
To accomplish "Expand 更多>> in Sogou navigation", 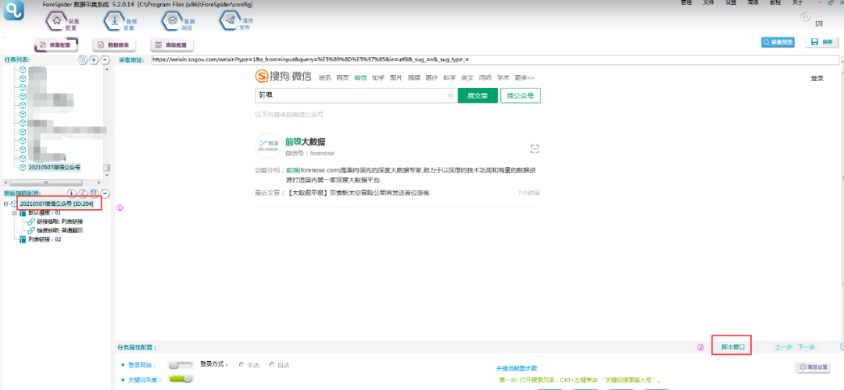I will (524, 78).
